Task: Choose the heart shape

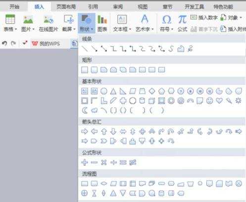Action: click(219, 101)
